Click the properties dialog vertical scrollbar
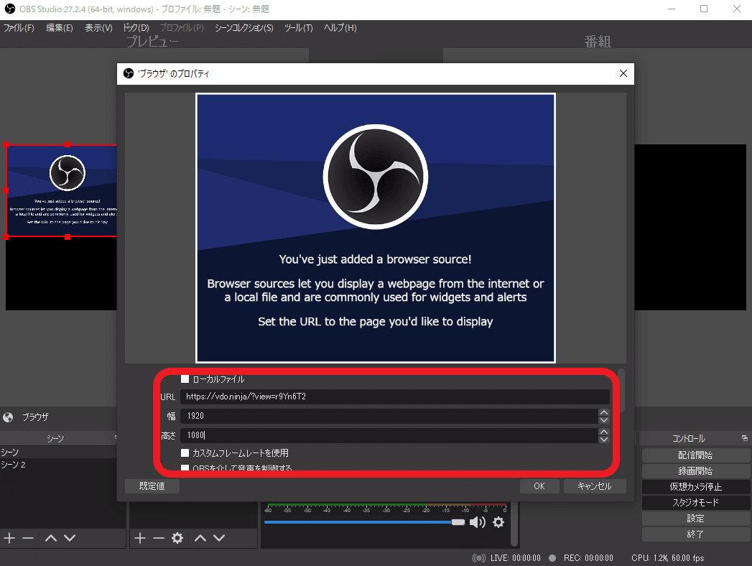The width and height of the screenshot is (752, 566). pyautogui.click(x=621, y=391)
